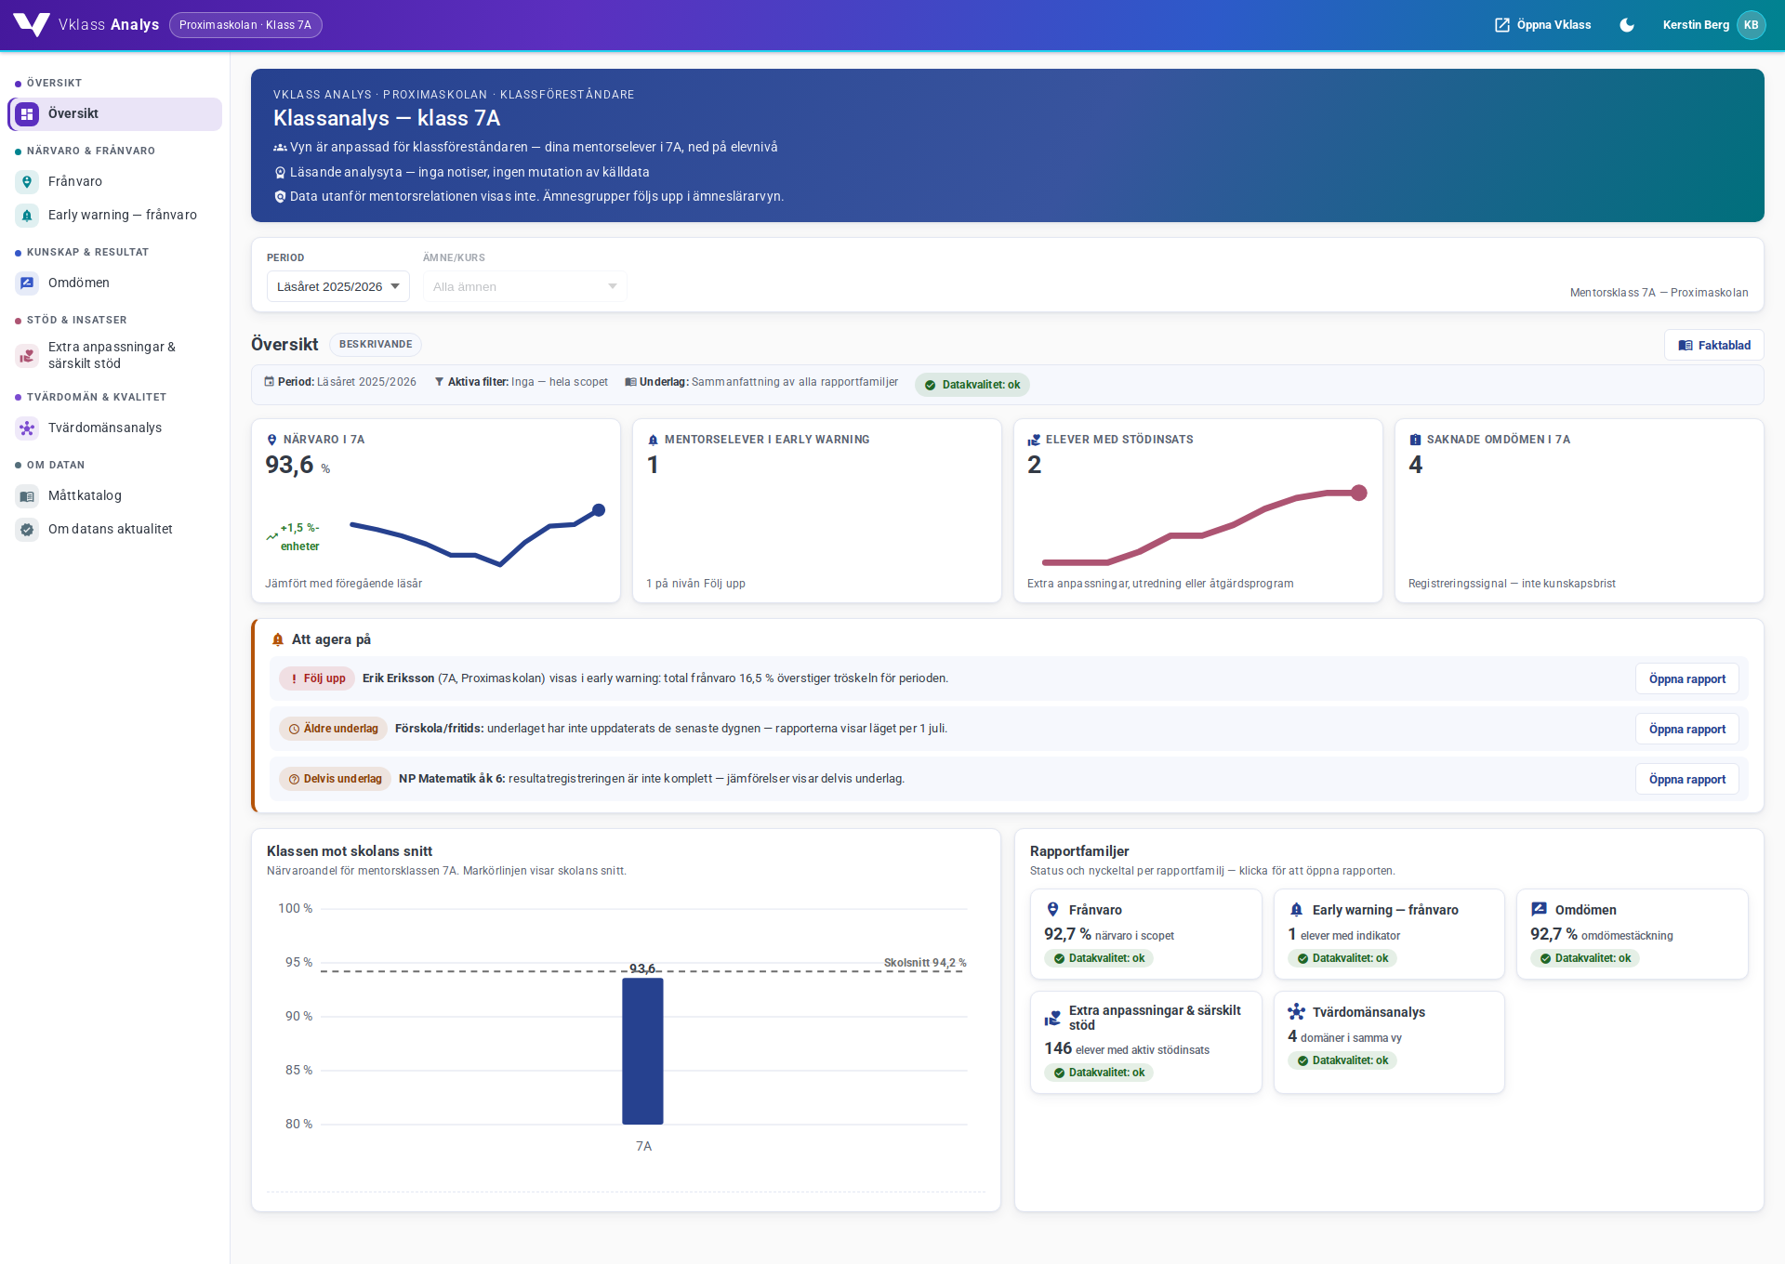Click the Vklass logo icon

coord(32,25)
